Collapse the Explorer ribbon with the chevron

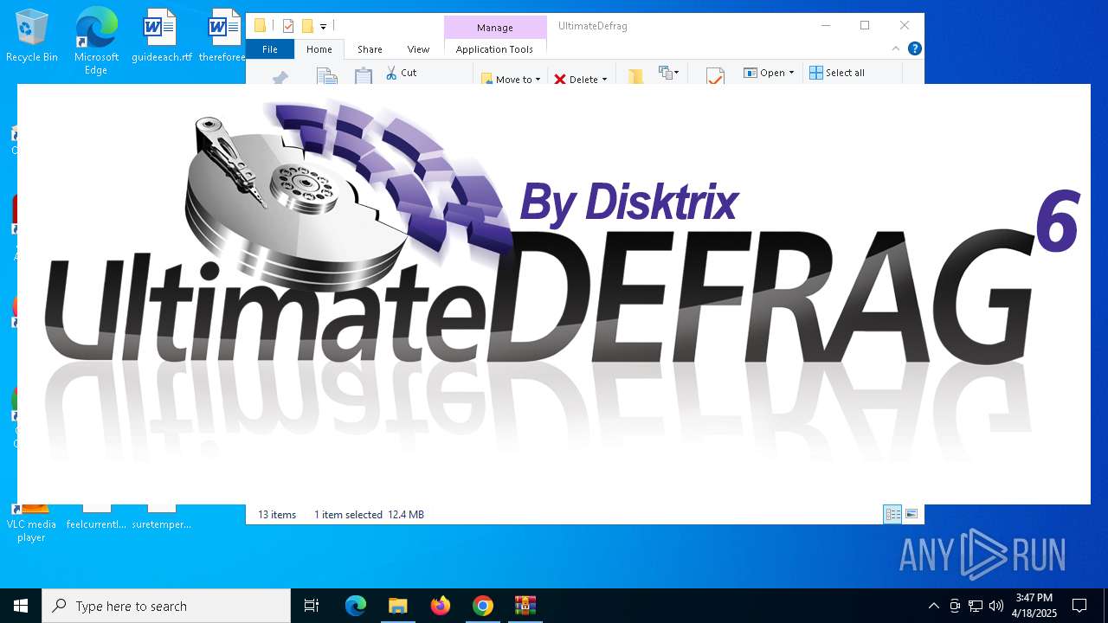pos(898,49)
